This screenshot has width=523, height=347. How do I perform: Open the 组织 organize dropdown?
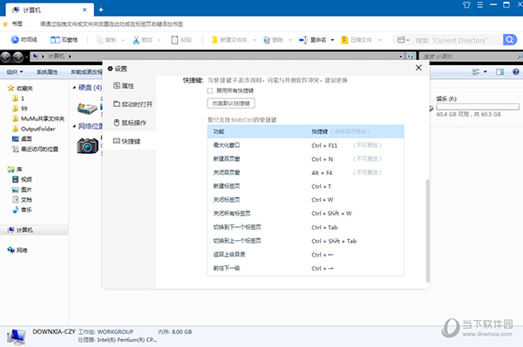coord(15,71)
